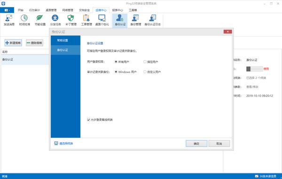Click the 身份认证设置 heading text

coord(95,43)
